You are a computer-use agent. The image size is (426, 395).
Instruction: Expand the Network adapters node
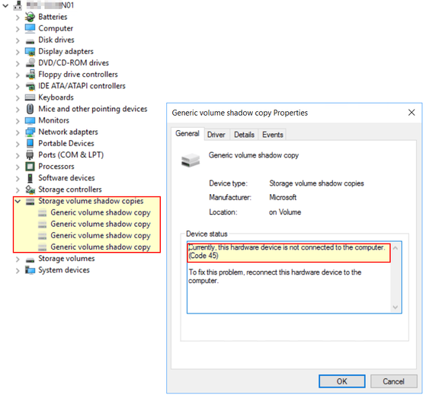click(x=18, y=132)
